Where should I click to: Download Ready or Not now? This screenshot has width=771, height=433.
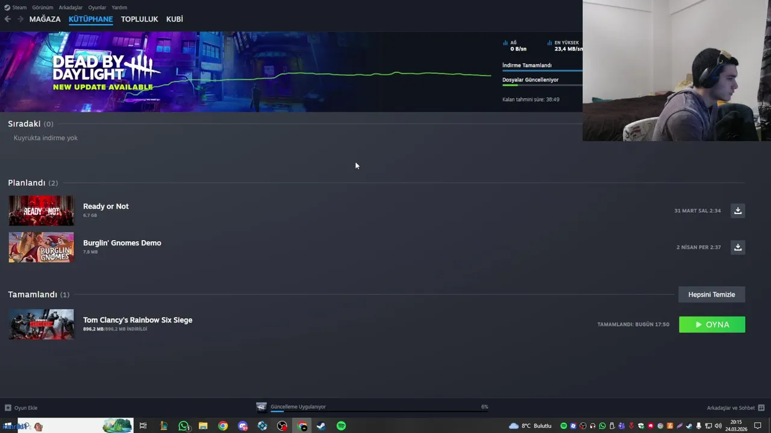738,210
